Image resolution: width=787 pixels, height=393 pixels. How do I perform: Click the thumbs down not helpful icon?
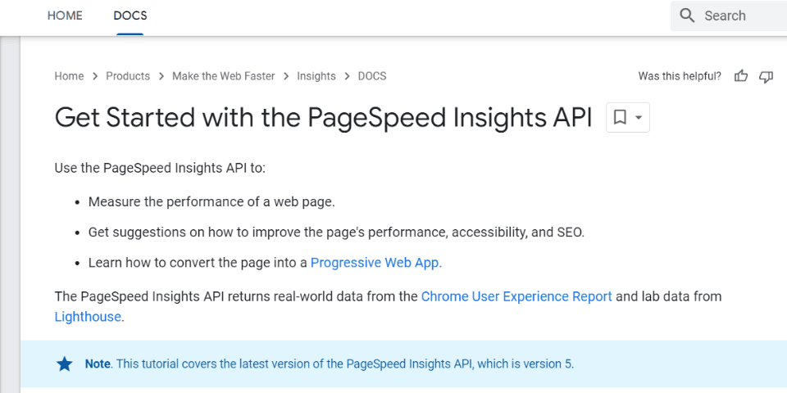tap(766, 77)
